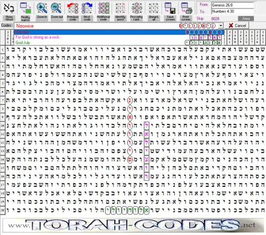Click the Zoom-in magnifier icon

point(42,8)
